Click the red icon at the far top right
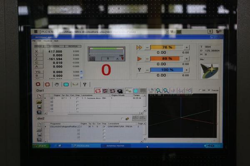 coord(218,32)
